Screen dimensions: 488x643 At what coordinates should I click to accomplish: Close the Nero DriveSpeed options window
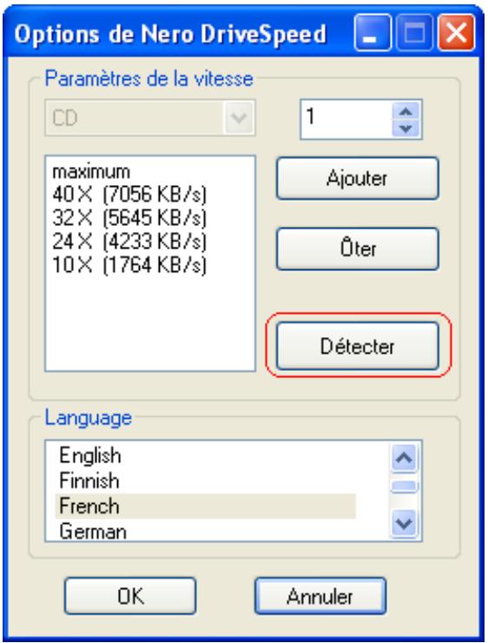click(457, 32)
